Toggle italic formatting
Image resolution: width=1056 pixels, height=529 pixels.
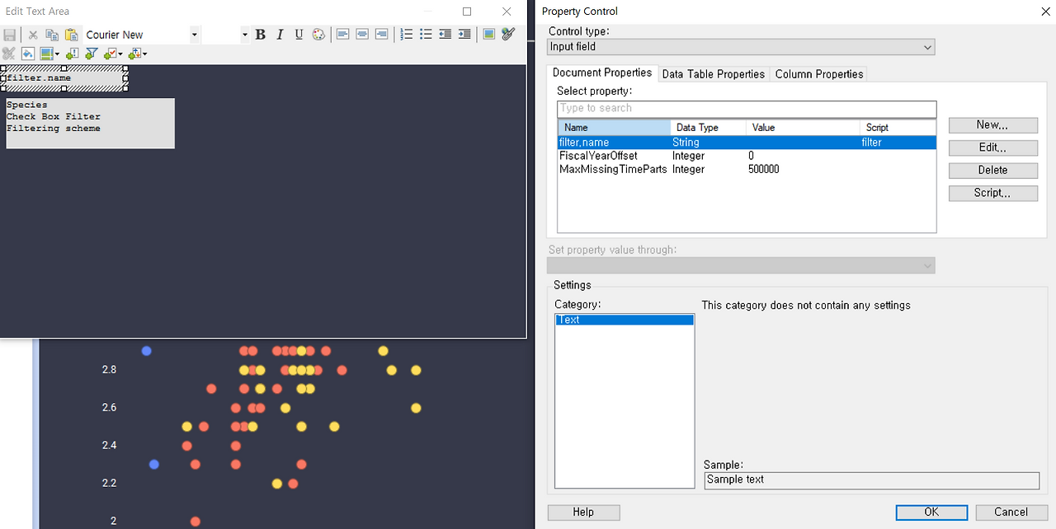tap(280, 34)
